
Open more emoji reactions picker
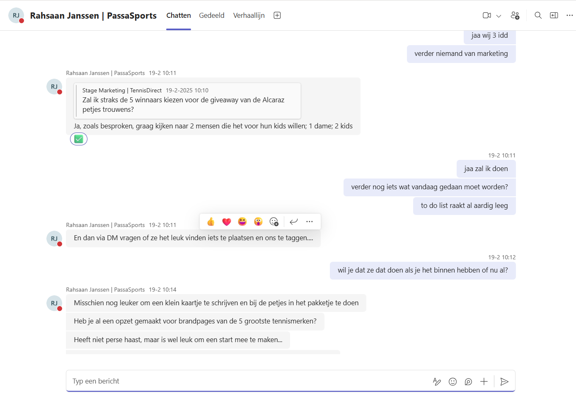274,222
